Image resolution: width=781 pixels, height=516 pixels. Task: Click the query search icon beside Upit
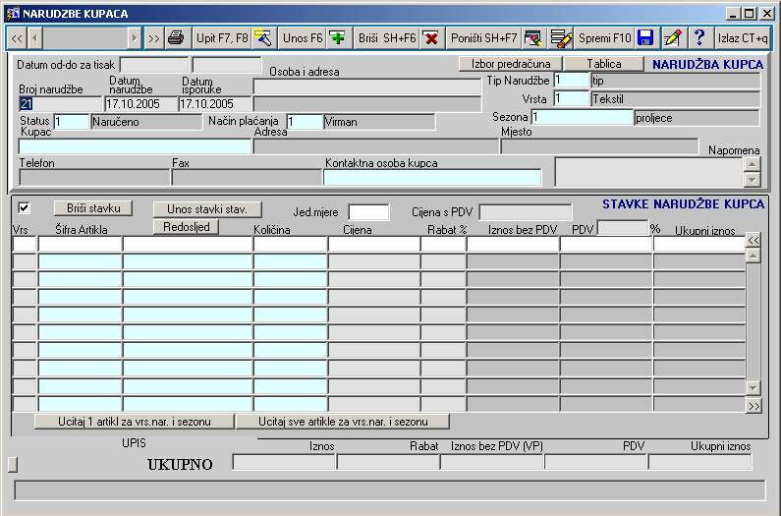pyautogui.click(x=263, y=38)
